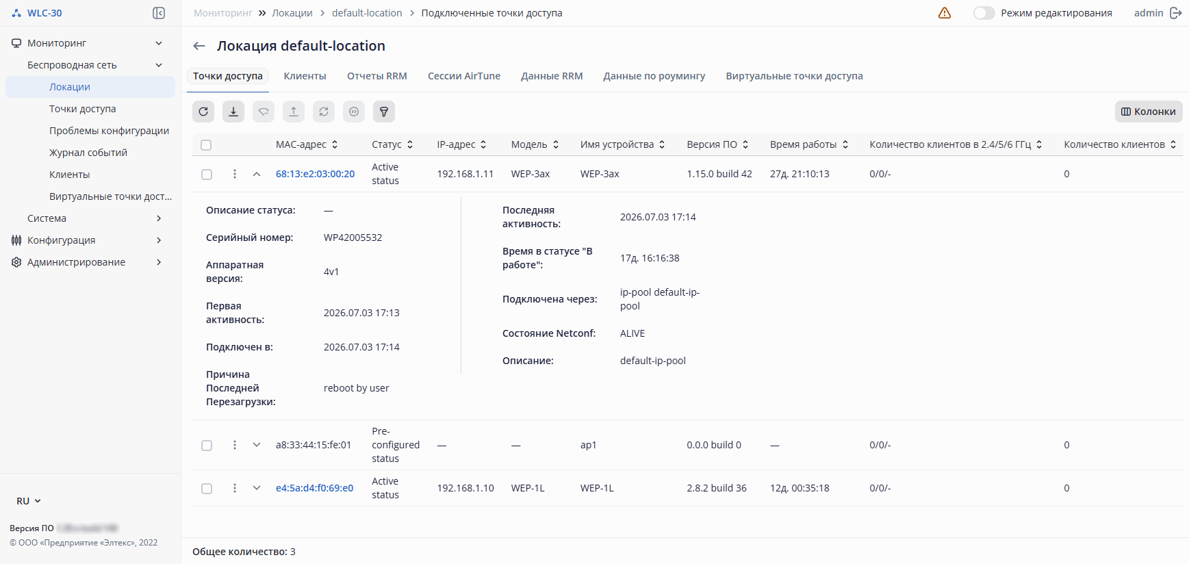Collapse details of row 68:13:e2:03:00:20
The height and width of the screenshot is (564, 1189).
click(x=257, y=174)
